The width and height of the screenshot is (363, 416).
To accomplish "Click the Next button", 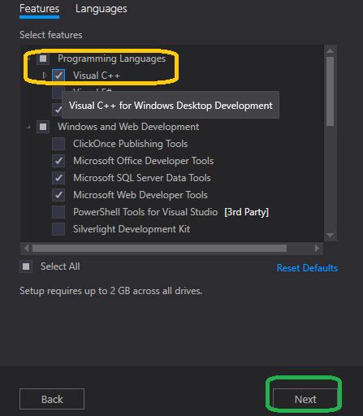I will click(305, 399).
